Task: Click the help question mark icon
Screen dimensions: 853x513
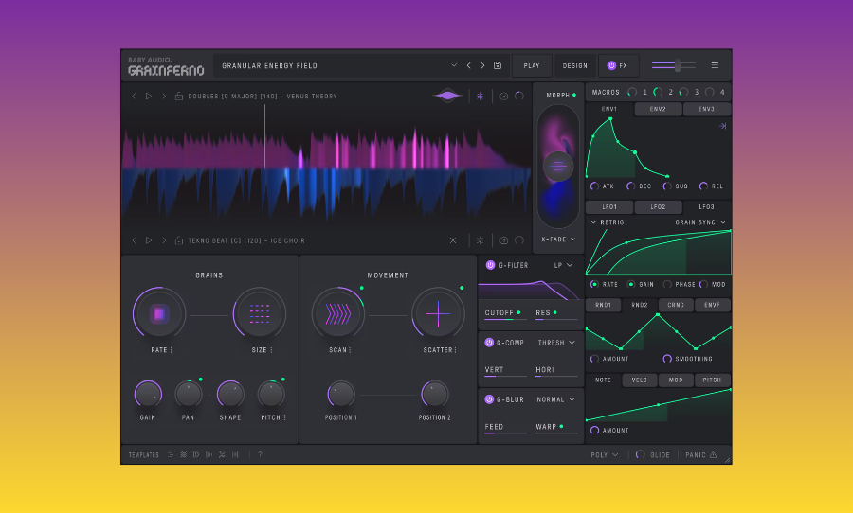Action: click(x=260, y=455)
